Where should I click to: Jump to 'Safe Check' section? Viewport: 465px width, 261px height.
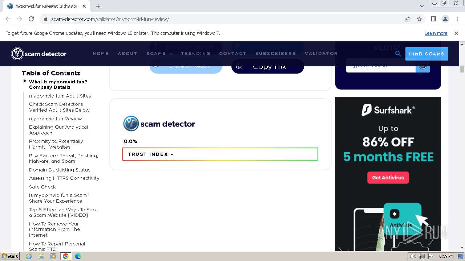click(x=43, y=187)
